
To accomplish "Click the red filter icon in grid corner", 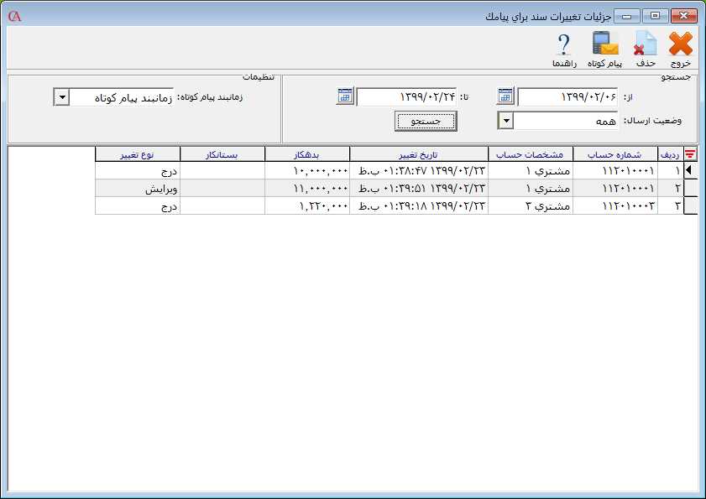I will [x=691, y=154].
